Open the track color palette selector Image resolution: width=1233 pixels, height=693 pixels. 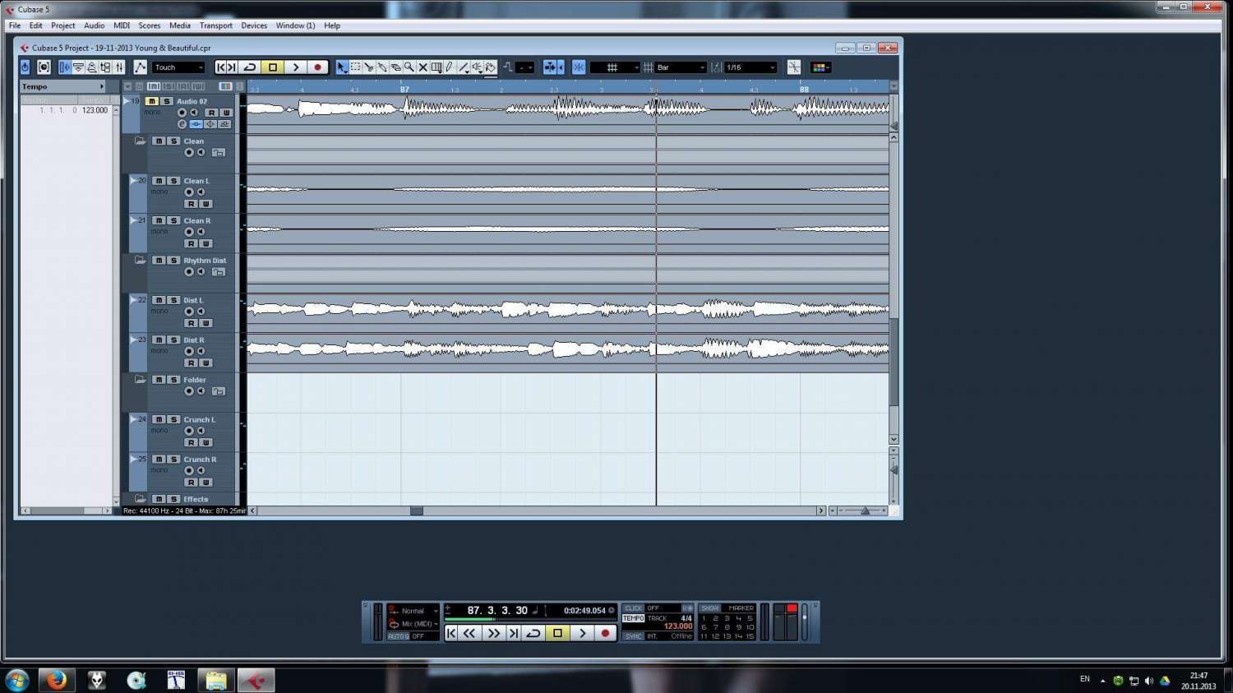[x=820, y=67]
